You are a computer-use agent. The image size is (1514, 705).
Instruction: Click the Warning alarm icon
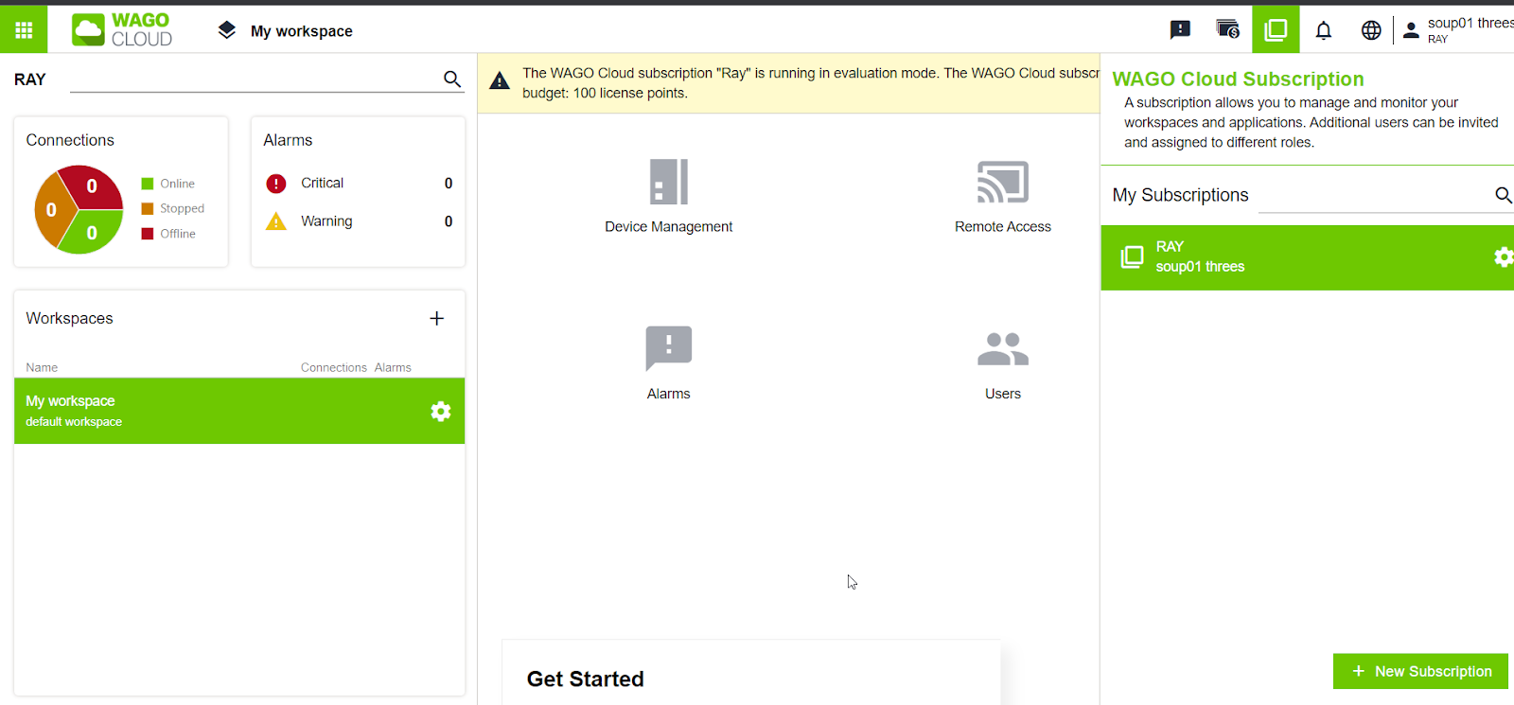pos(276,221)
